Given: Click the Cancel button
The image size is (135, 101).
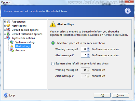Looking at the screenshot, I should click(x=120, y=95).
